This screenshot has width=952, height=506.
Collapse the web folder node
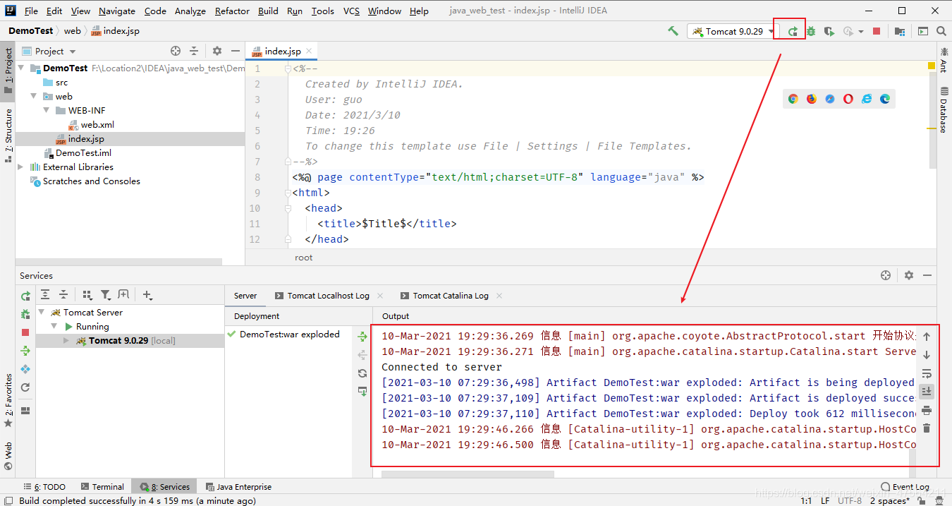tap(34, 97)
